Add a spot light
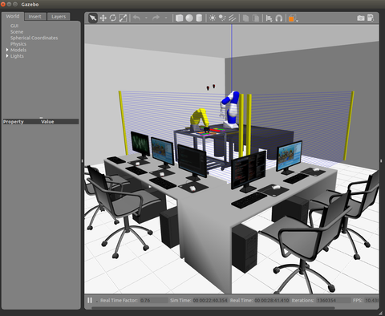This screenshot has height=316, width=385. [222, 18]
